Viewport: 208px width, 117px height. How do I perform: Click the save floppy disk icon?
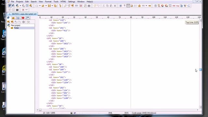49,6
